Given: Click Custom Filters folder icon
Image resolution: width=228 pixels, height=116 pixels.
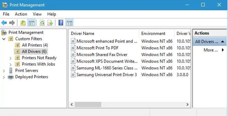Looking at the screenshot, I should pos(11,39).
